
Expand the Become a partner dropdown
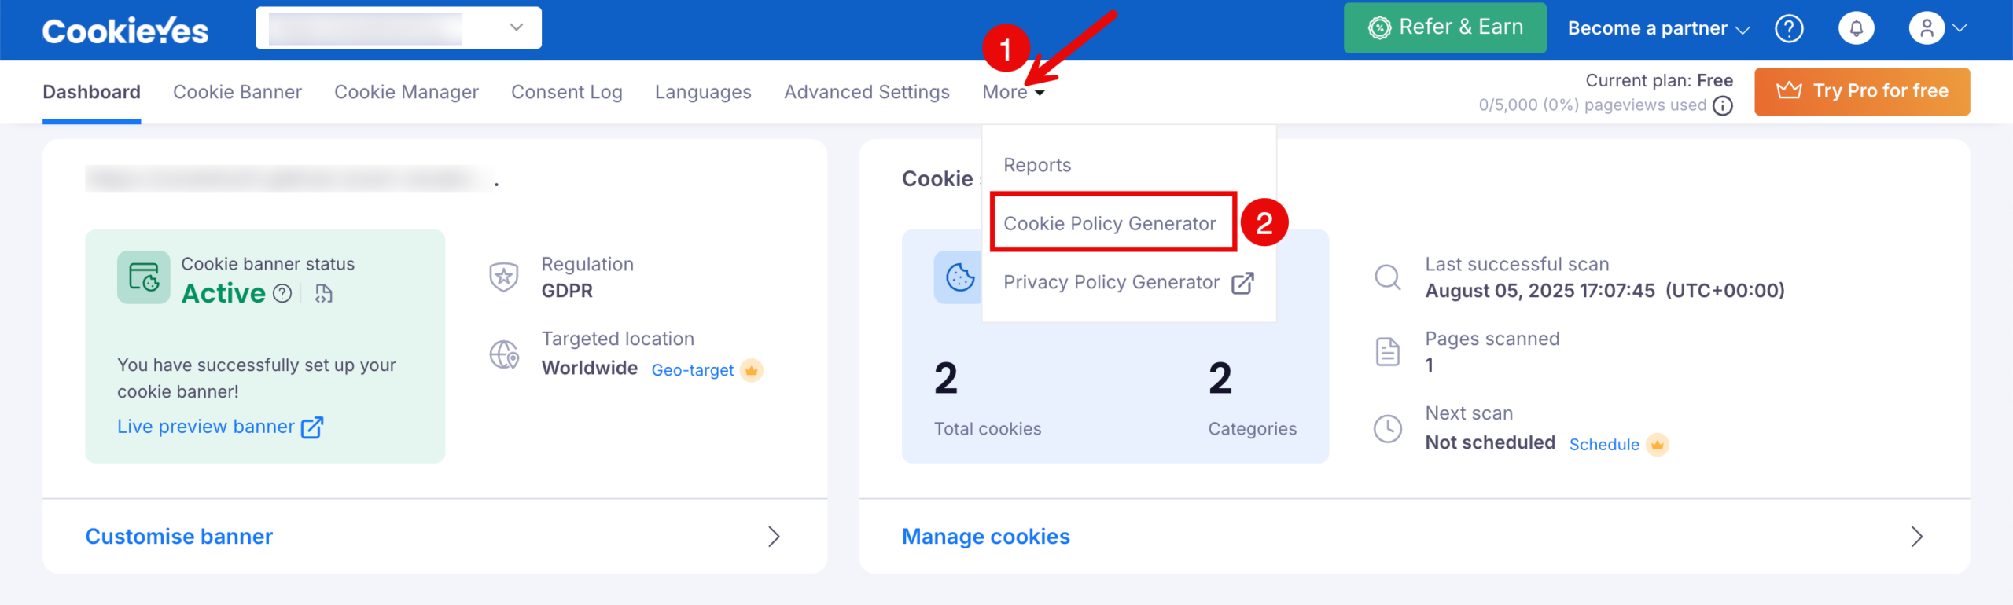(x=1655, y=28)
